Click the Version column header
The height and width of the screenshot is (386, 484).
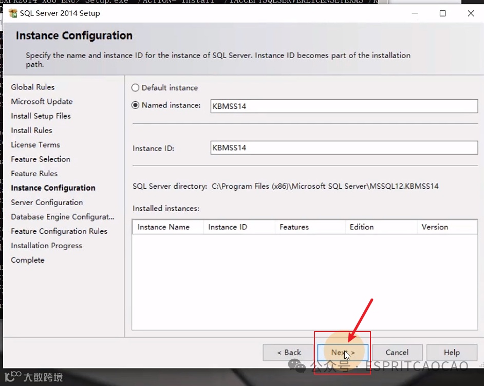(x=448, y=227)
